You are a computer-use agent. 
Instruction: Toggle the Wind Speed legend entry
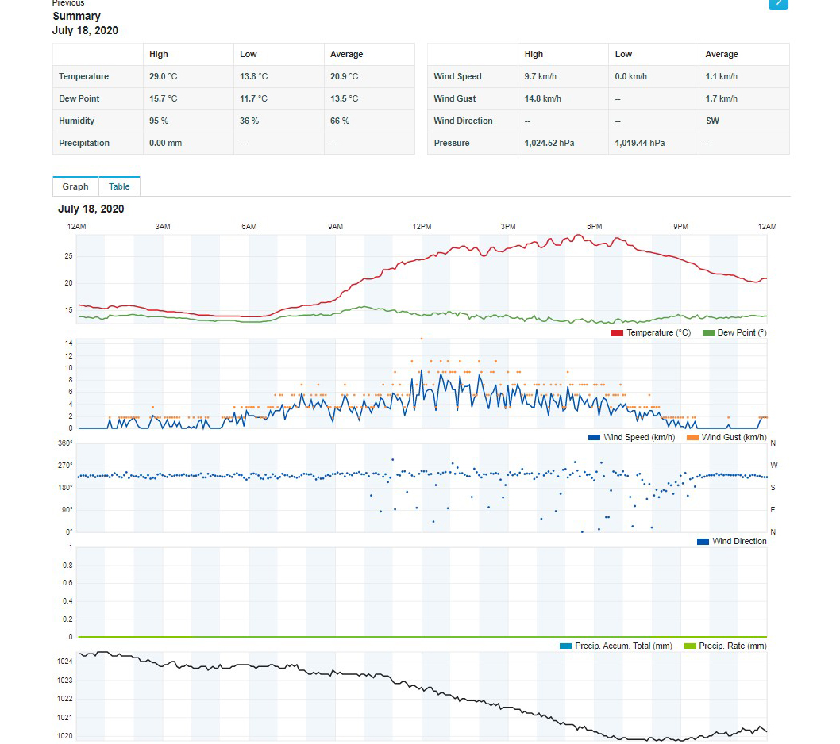pos(631,438)
